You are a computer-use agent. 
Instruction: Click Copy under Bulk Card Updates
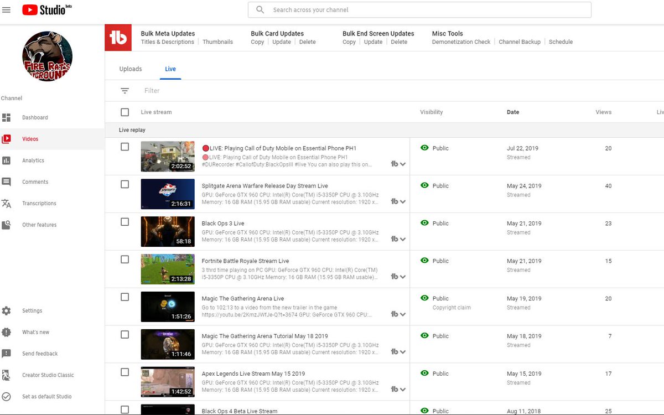(257, 42)
